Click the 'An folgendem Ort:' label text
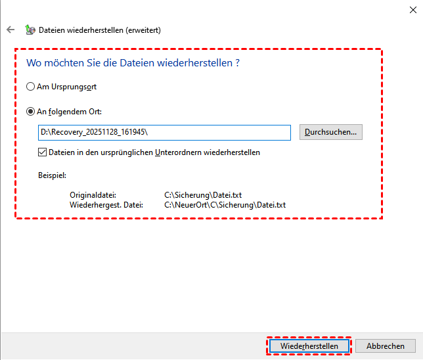 (69, 112)
